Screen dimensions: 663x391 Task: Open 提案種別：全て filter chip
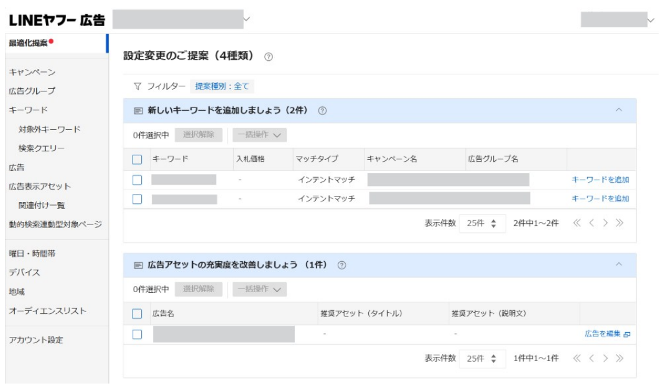pyautogui.click(x=221, y=86)
